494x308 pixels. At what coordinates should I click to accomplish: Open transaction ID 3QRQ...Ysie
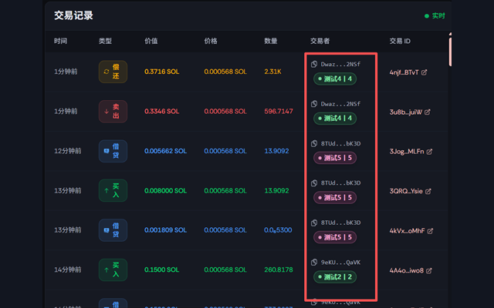coord(406,191)
